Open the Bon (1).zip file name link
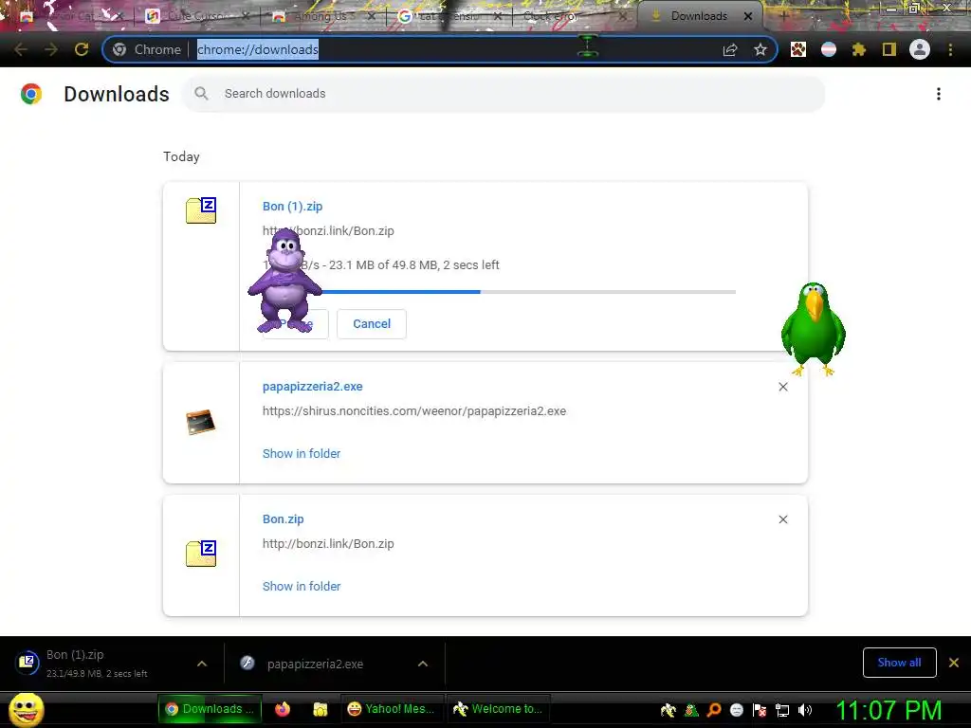Image resolution: width=971 pixels, height=728 pixels. pyautogui.click(x=292, y=207)
